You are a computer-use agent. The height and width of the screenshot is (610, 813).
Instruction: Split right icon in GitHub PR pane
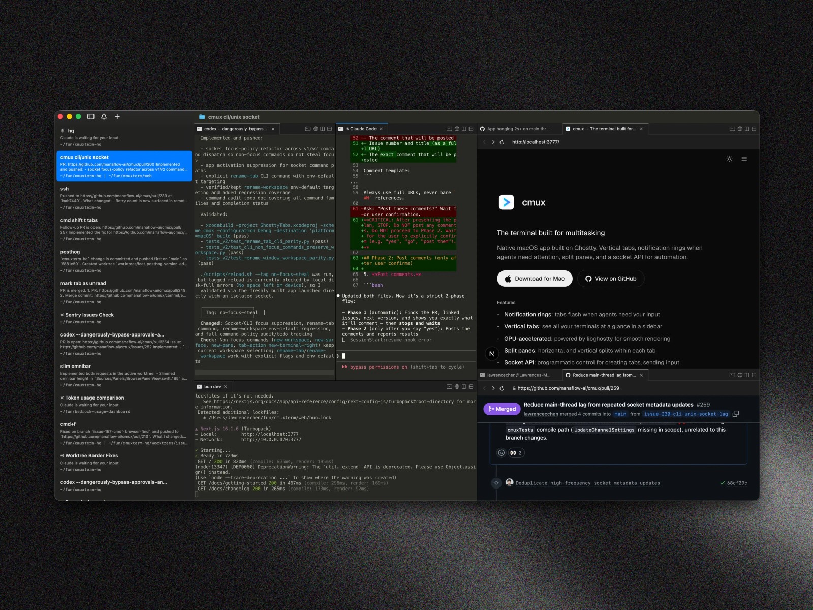pyautogui.click(x=746, y=375)
